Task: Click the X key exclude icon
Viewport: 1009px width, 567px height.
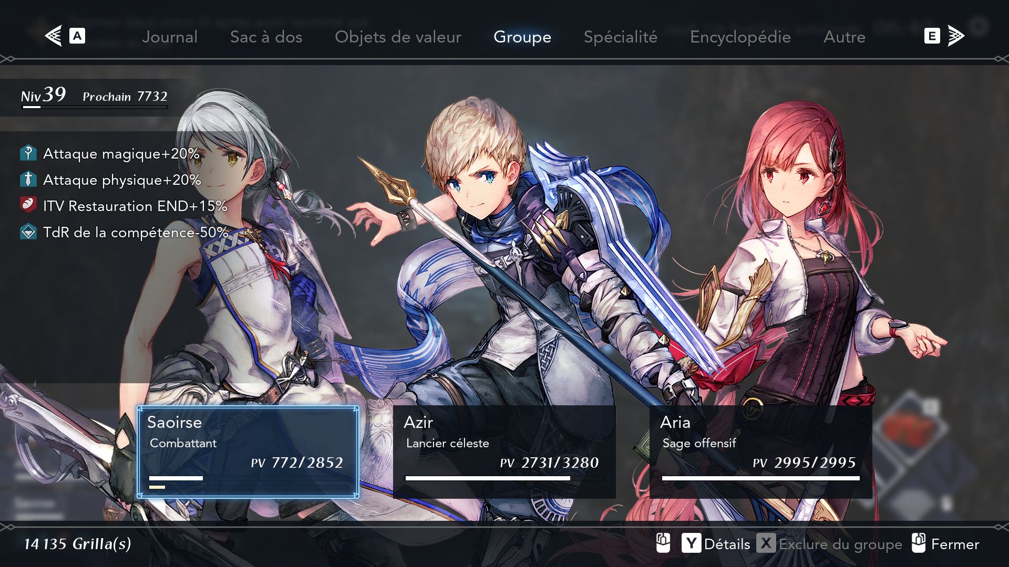Action: (766, 543)
